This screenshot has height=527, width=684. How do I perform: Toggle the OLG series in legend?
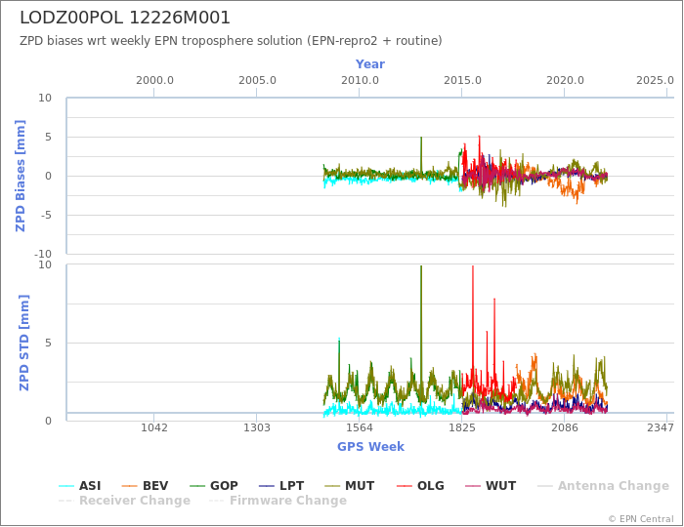420,486
